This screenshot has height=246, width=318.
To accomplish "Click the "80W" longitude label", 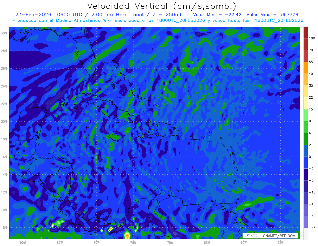I will point(96,243).
